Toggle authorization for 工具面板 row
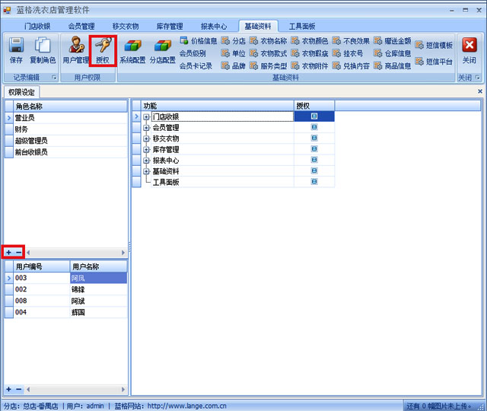The image size is (487, 411). [314, 181]
